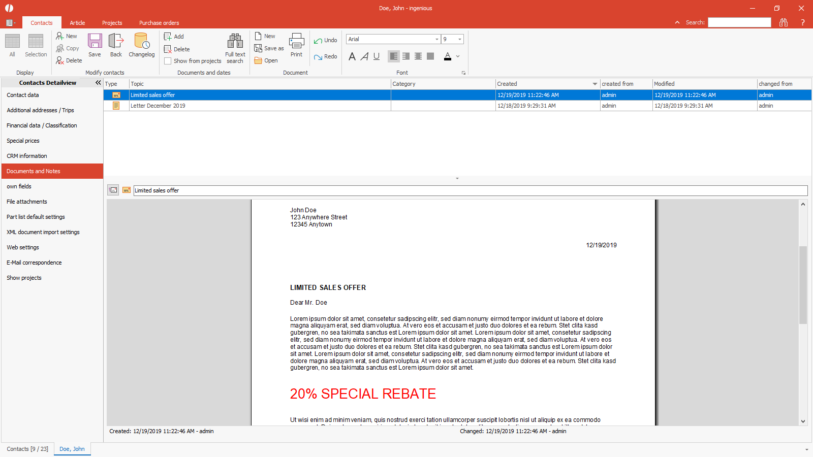Open the Article tab
This screenshot has height=457, width=813.
tap(77, 23)
